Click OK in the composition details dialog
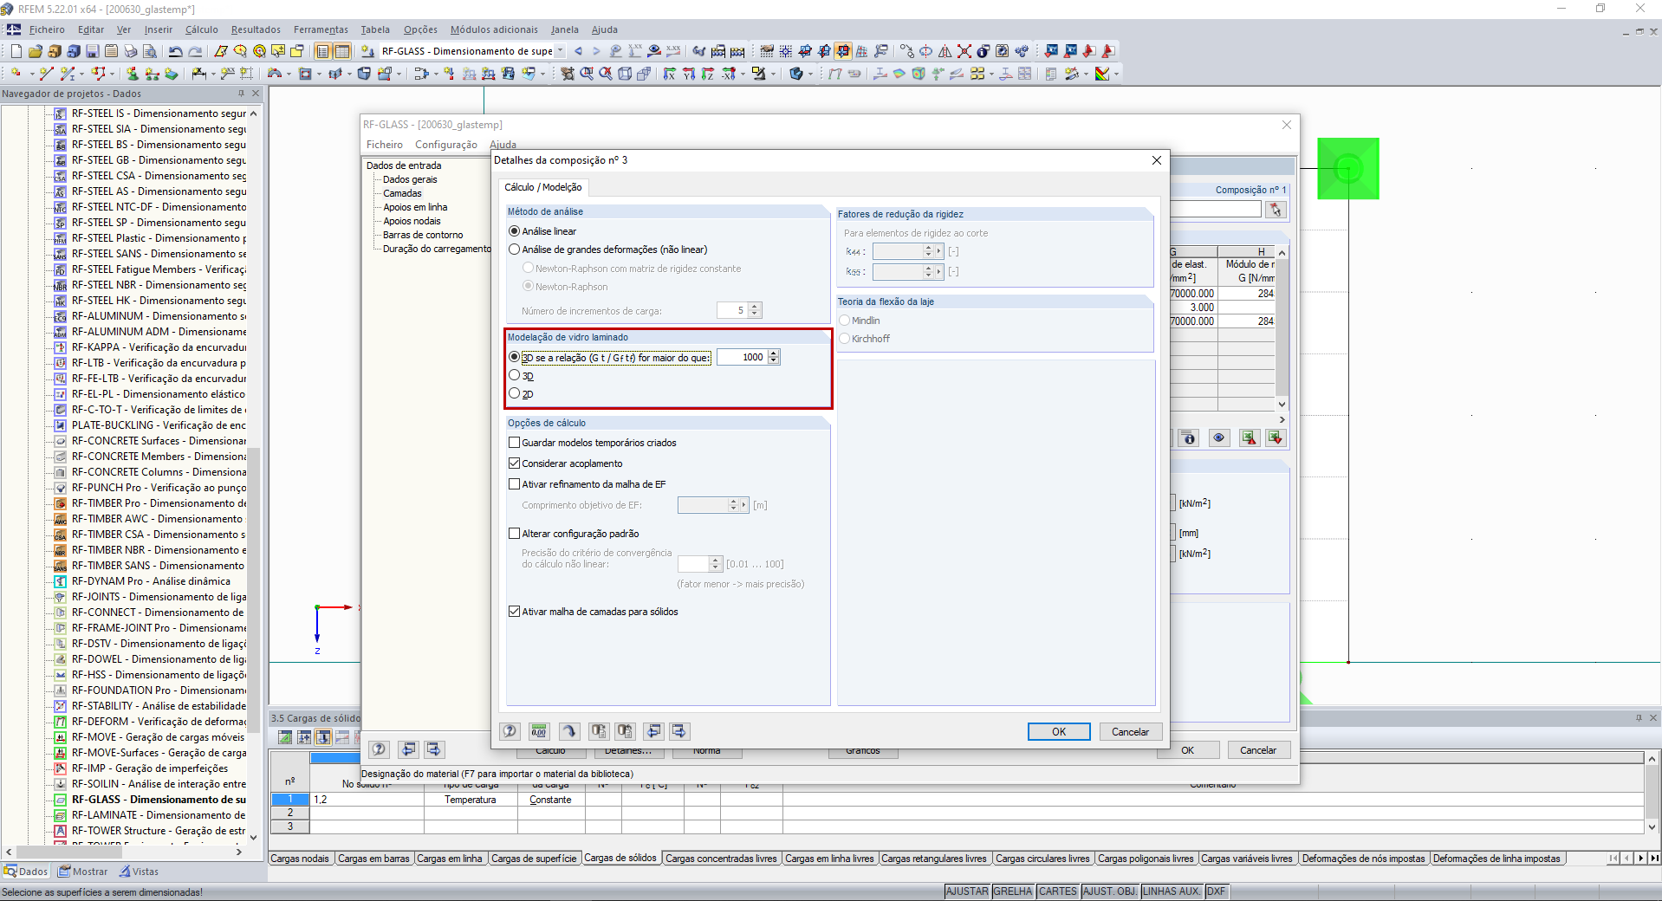 click(1059, 731)
